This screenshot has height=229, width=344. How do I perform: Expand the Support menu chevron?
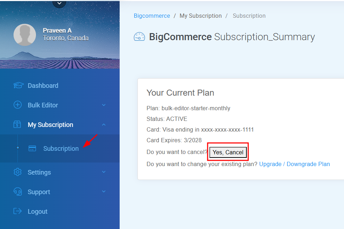point(104,192)
